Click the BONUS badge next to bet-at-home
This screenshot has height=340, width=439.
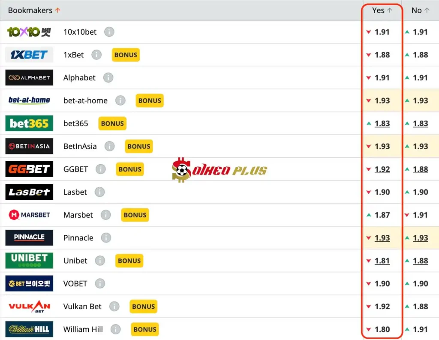click(x=150, y=101)
